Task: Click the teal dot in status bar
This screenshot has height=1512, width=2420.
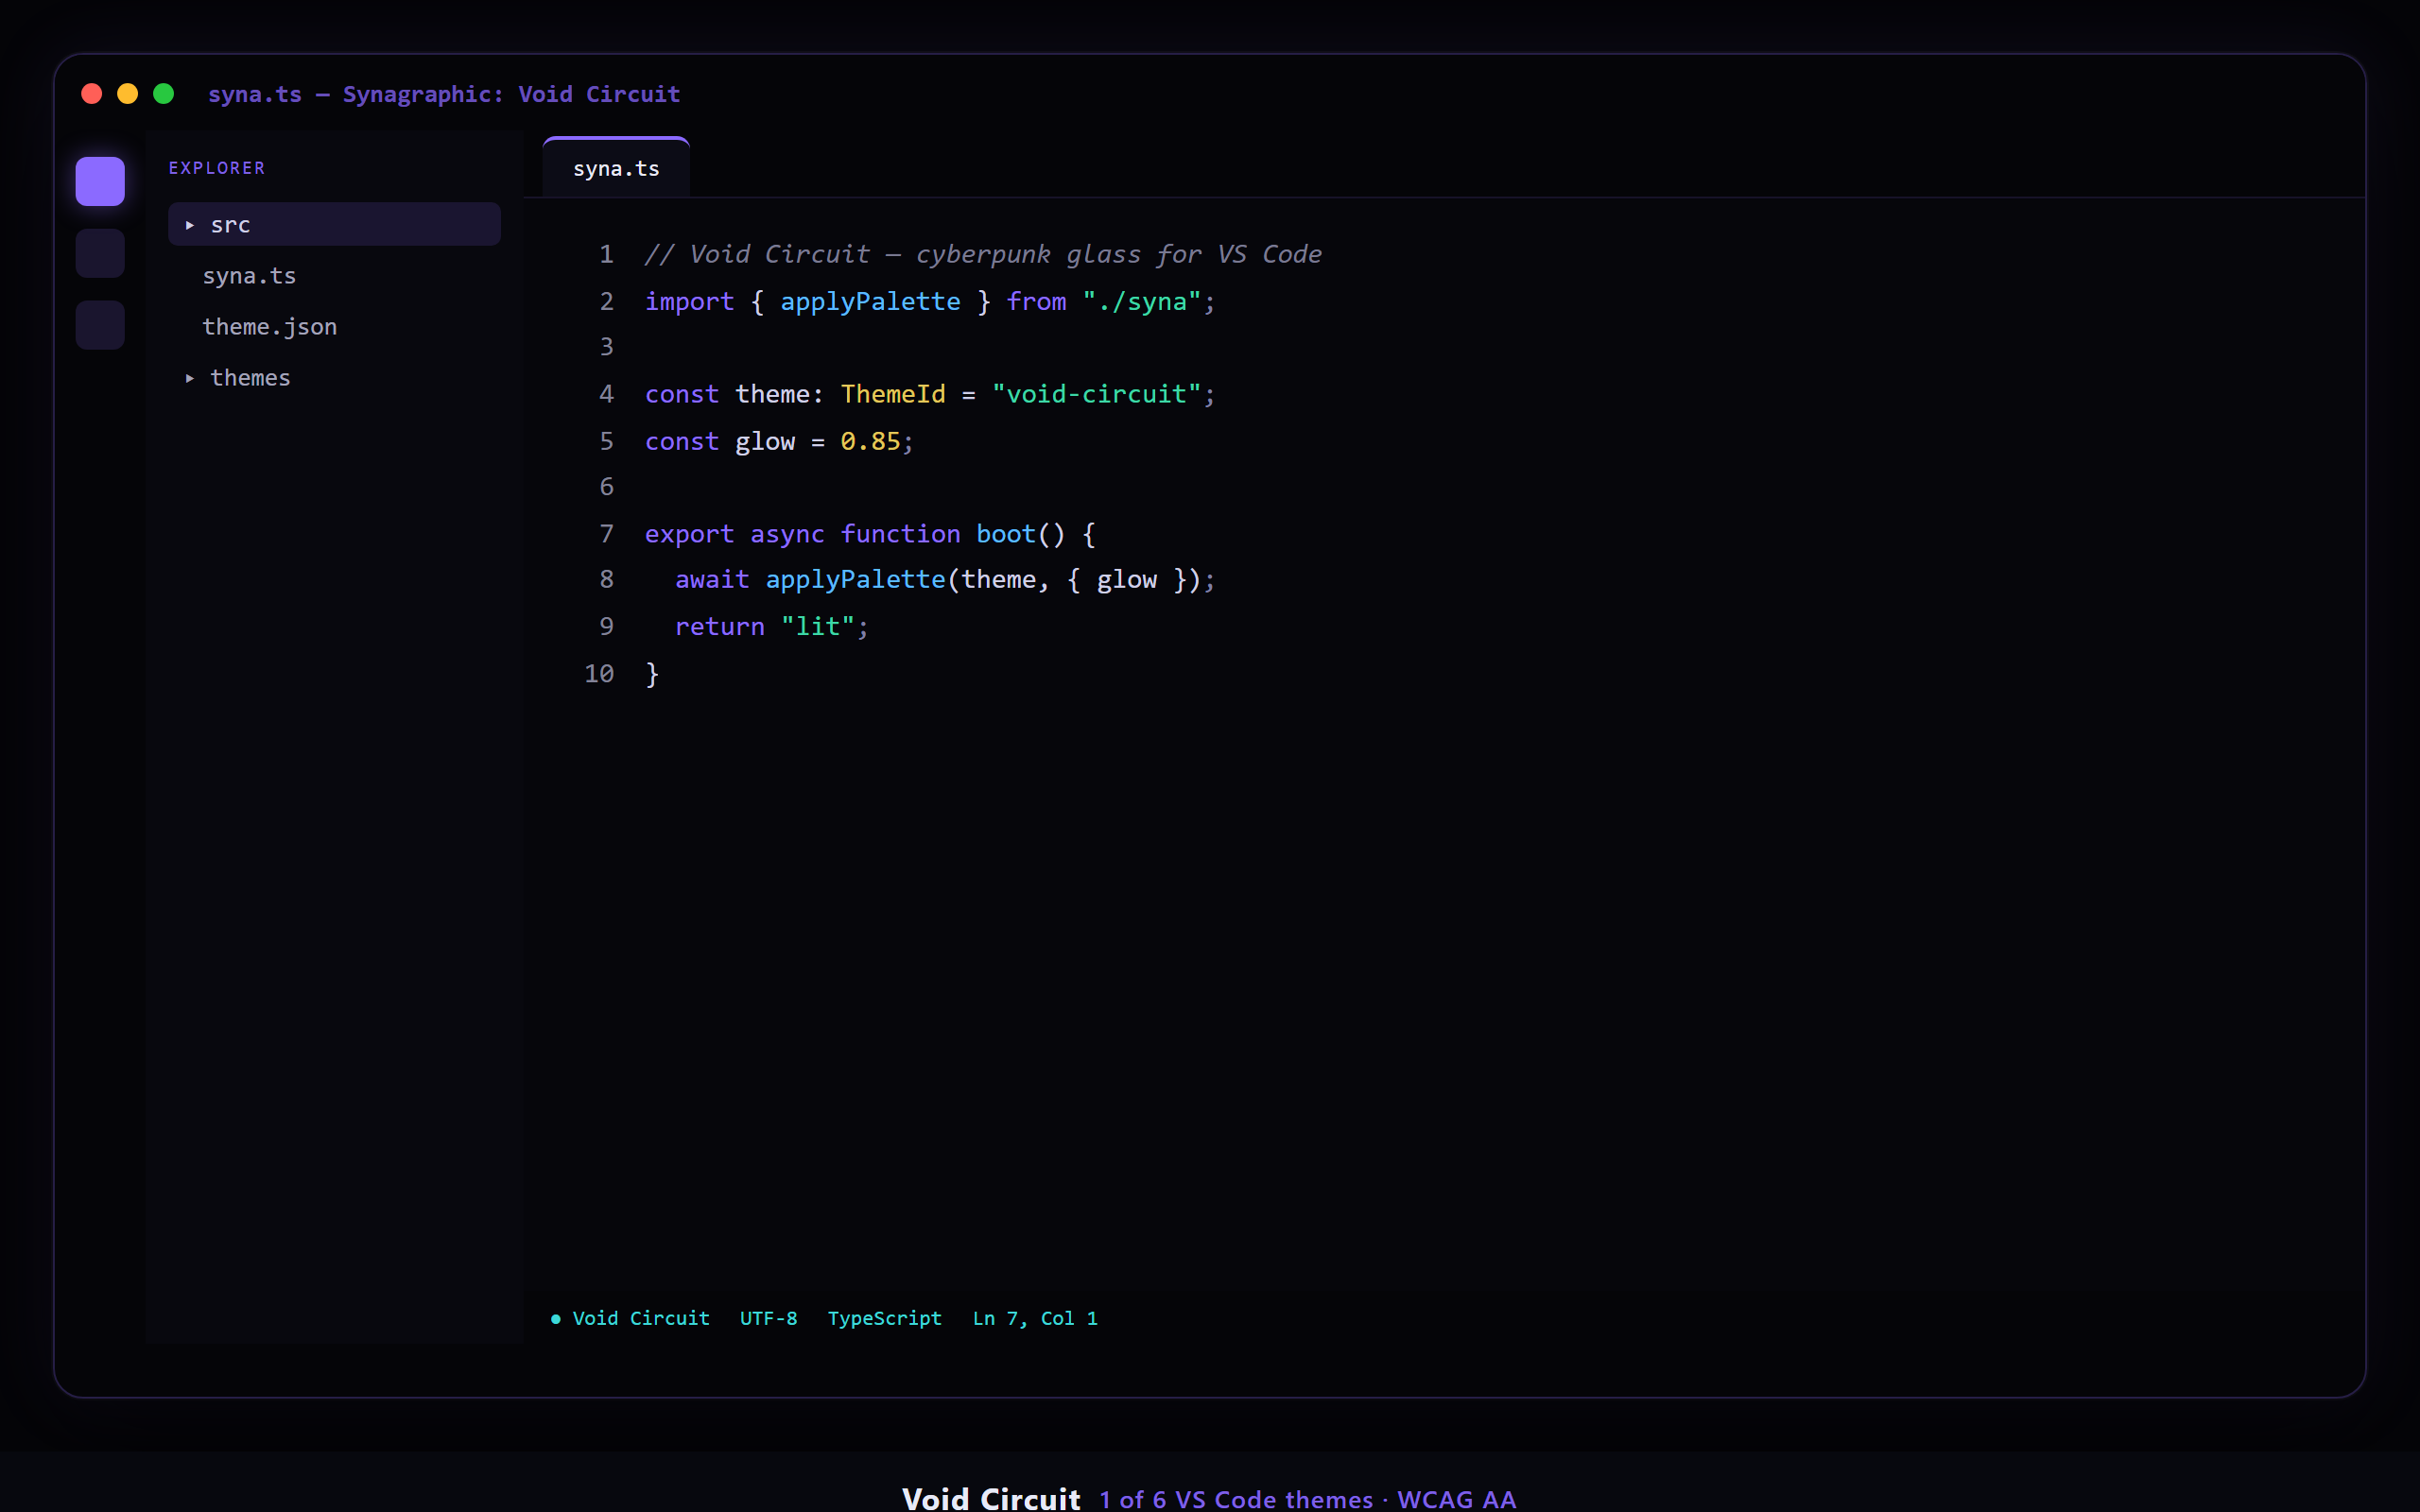Action: coord(556,1319)
